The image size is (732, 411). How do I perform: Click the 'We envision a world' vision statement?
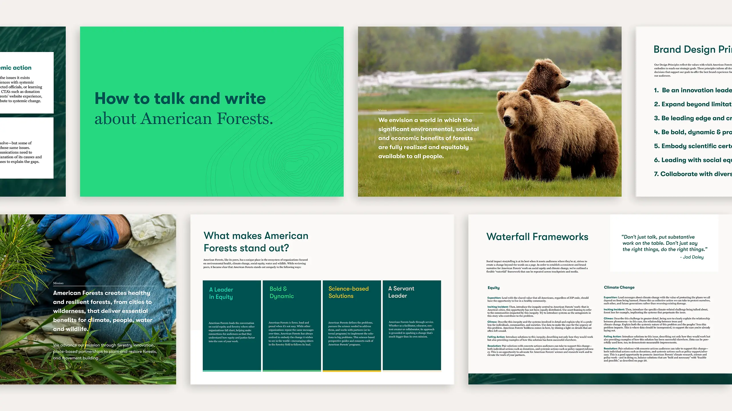[x=428, y=138]
